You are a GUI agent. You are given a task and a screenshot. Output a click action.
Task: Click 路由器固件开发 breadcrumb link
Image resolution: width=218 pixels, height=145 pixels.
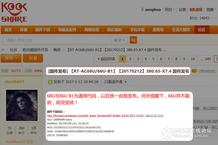pos(35,50)
